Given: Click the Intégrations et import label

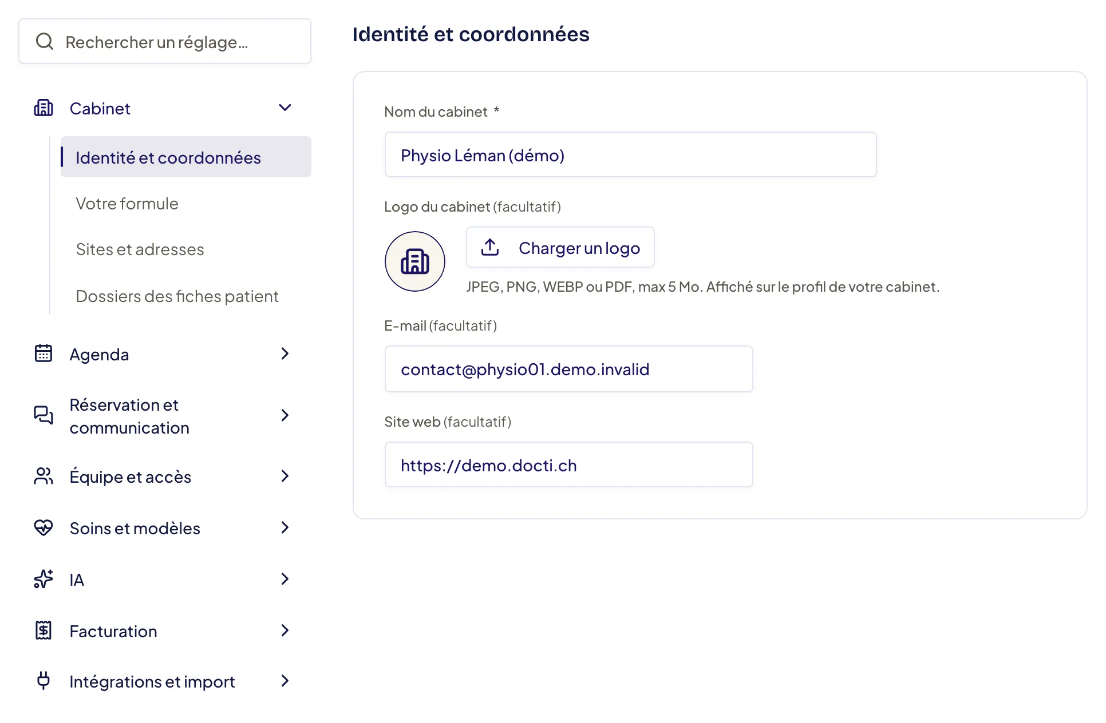Looking at the screenshot, I should pos(152,682).
